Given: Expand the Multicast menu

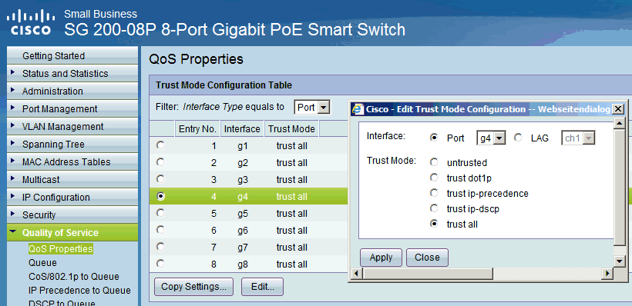Looking at the screenshot, I should (72, 180).
